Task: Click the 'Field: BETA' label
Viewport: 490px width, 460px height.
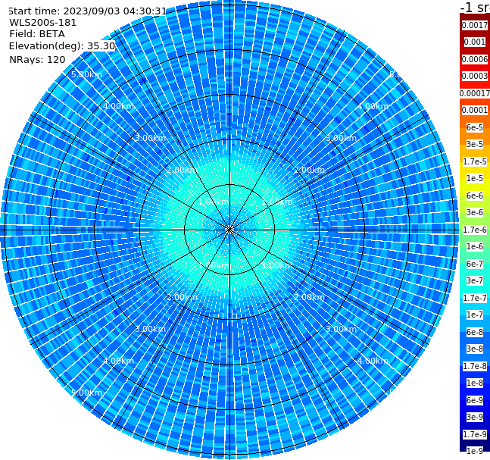Action: pos(37,34)
